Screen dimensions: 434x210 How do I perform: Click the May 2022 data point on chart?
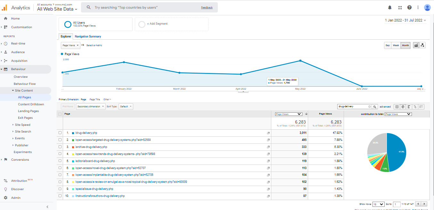pyautogui.click(x=300, y=61)
